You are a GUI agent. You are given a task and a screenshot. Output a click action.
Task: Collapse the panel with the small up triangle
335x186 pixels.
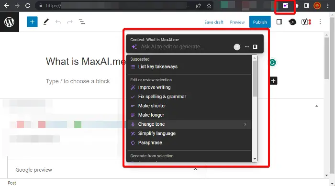point(317,106)
